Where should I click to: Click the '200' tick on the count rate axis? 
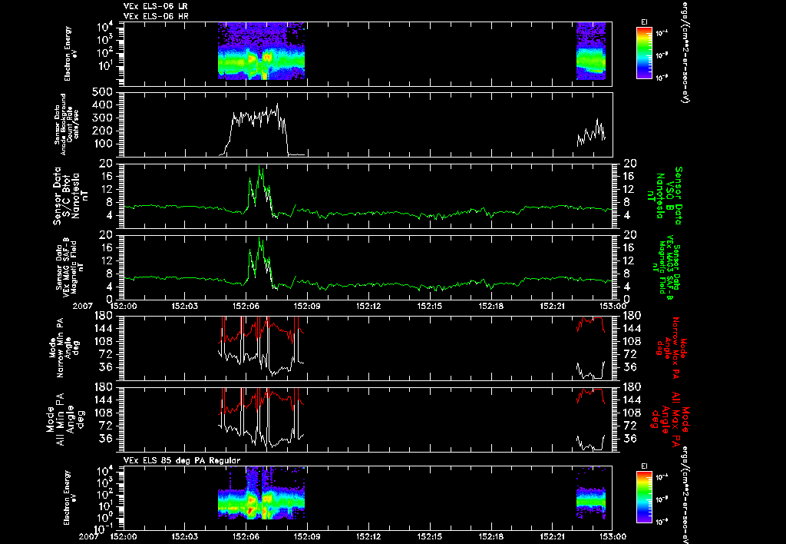(104, 131)
